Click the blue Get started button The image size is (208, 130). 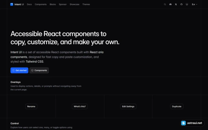point(19,70)
